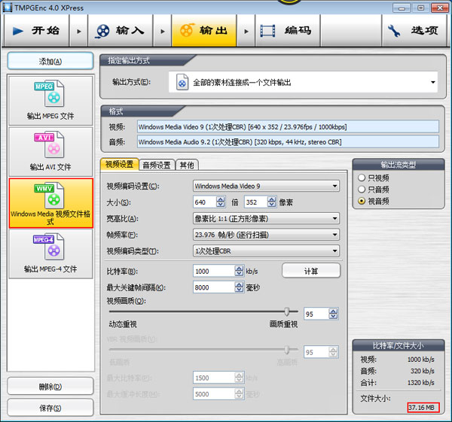Select Windows Media 视频文件格式 icon
This screenshot has width=452, height=422.
click(50, 203)
